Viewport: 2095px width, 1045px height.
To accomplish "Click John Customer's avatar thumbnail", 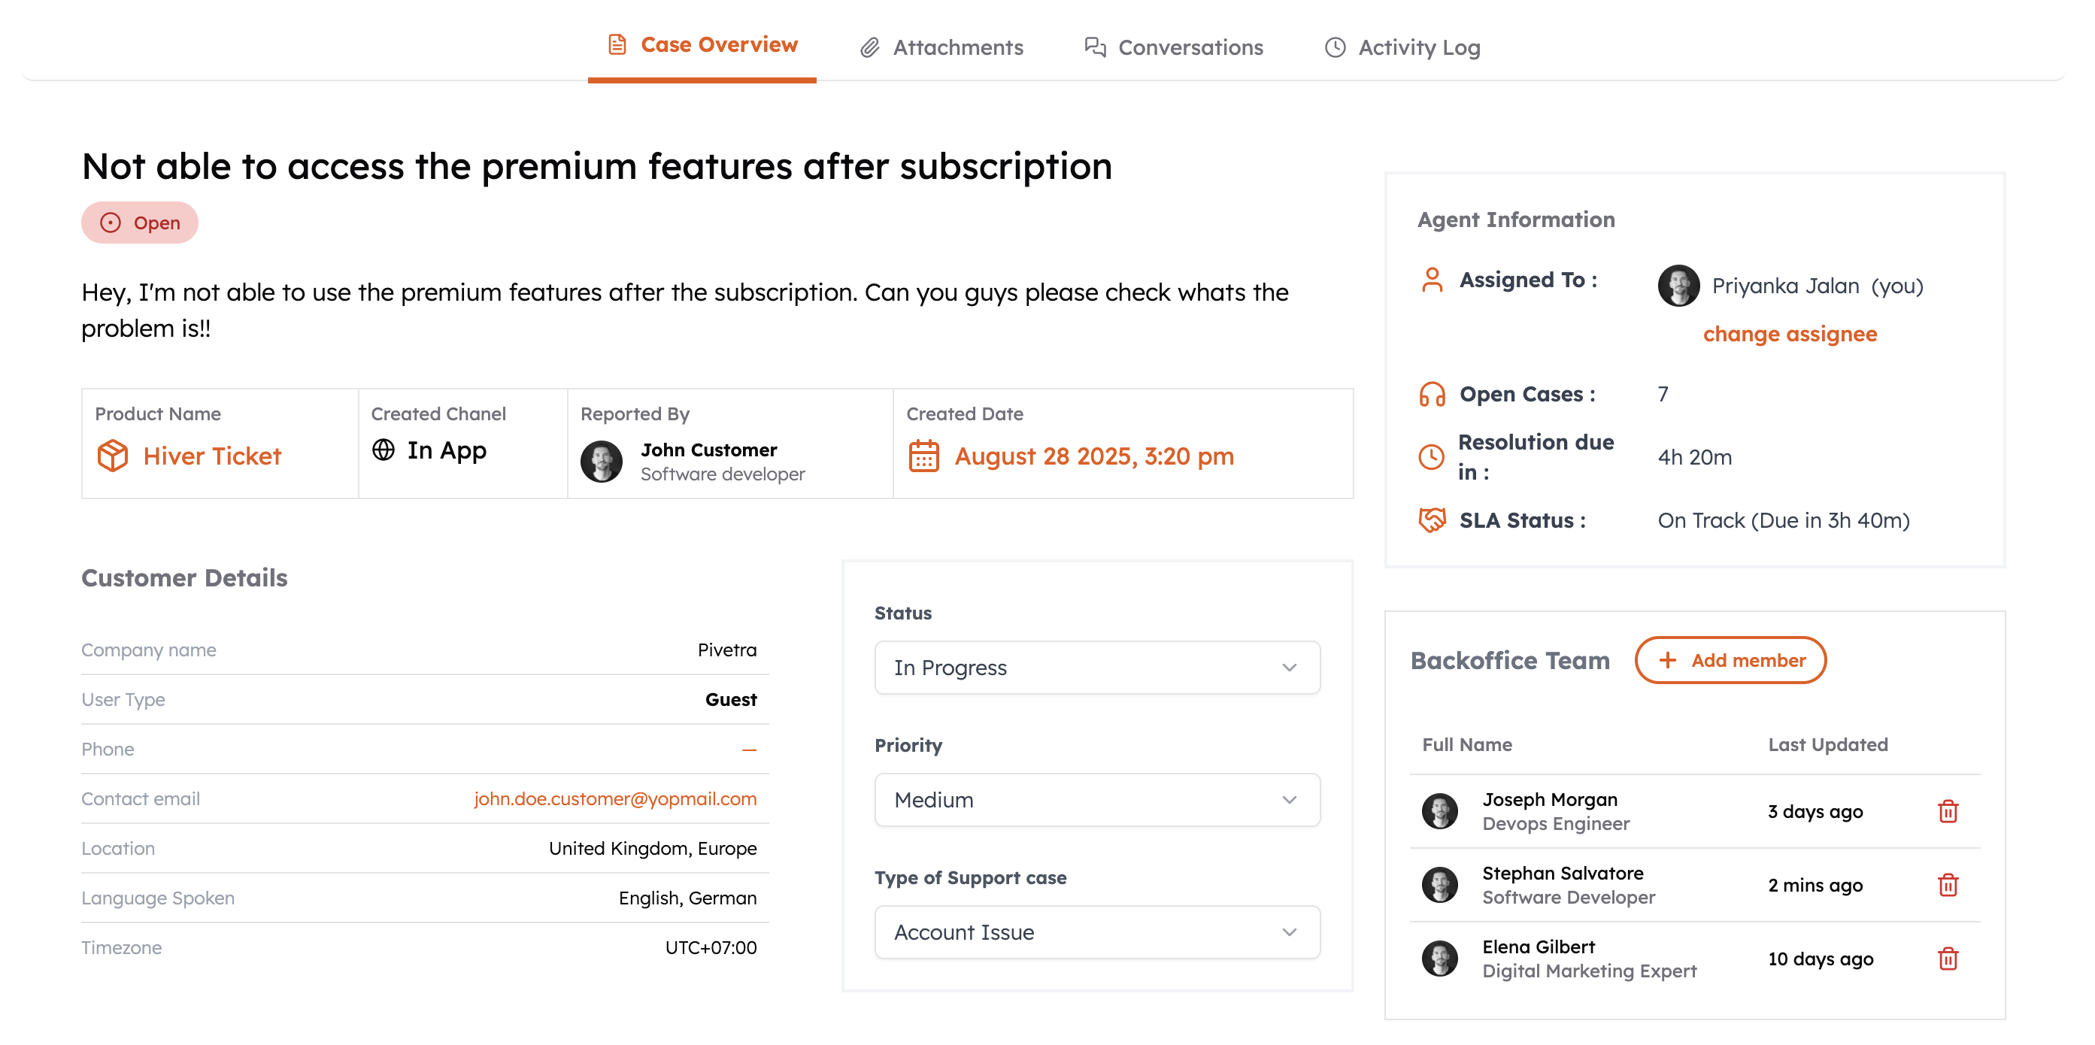I will (601, 461).
